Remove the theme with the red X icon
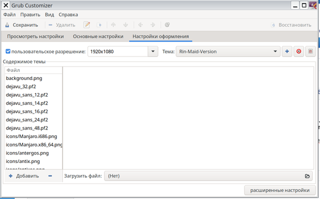320x199 pixels. tap(299, 51)
